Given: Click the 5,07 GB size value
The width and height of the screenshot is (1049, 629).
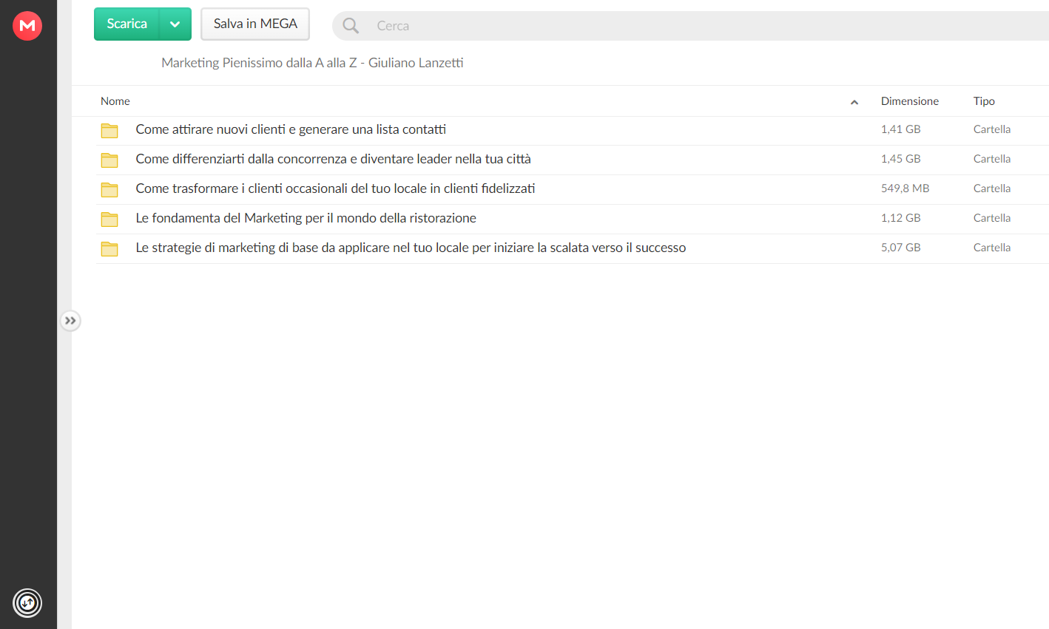Looking at the screenshot, I should point(900,248).
